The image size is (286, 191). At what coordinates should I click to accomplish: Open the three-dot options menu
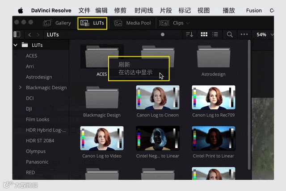click(x=244, y=34)
